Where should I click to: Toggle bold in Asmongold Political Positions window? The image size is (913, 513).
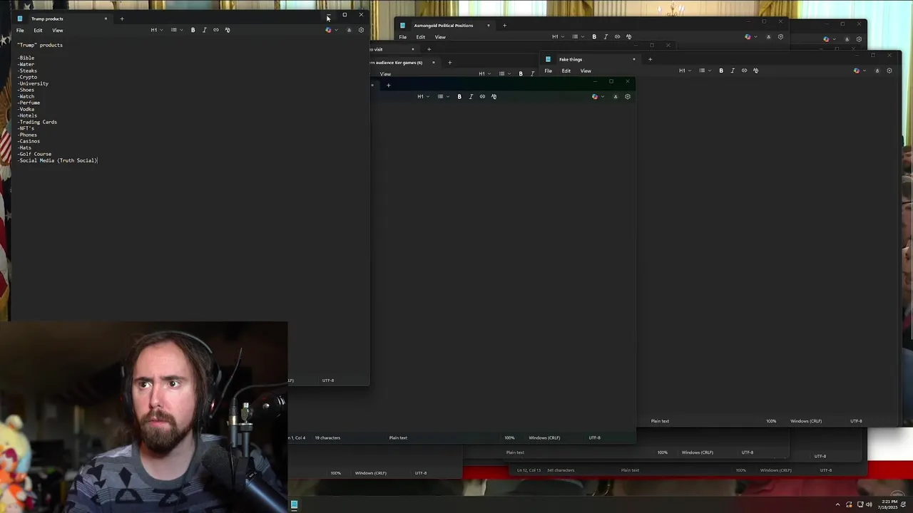coord(594,37)
